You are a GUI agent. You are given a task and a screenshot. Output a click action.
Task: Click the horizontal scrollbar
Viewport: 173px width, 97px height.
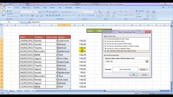[136, 91]
